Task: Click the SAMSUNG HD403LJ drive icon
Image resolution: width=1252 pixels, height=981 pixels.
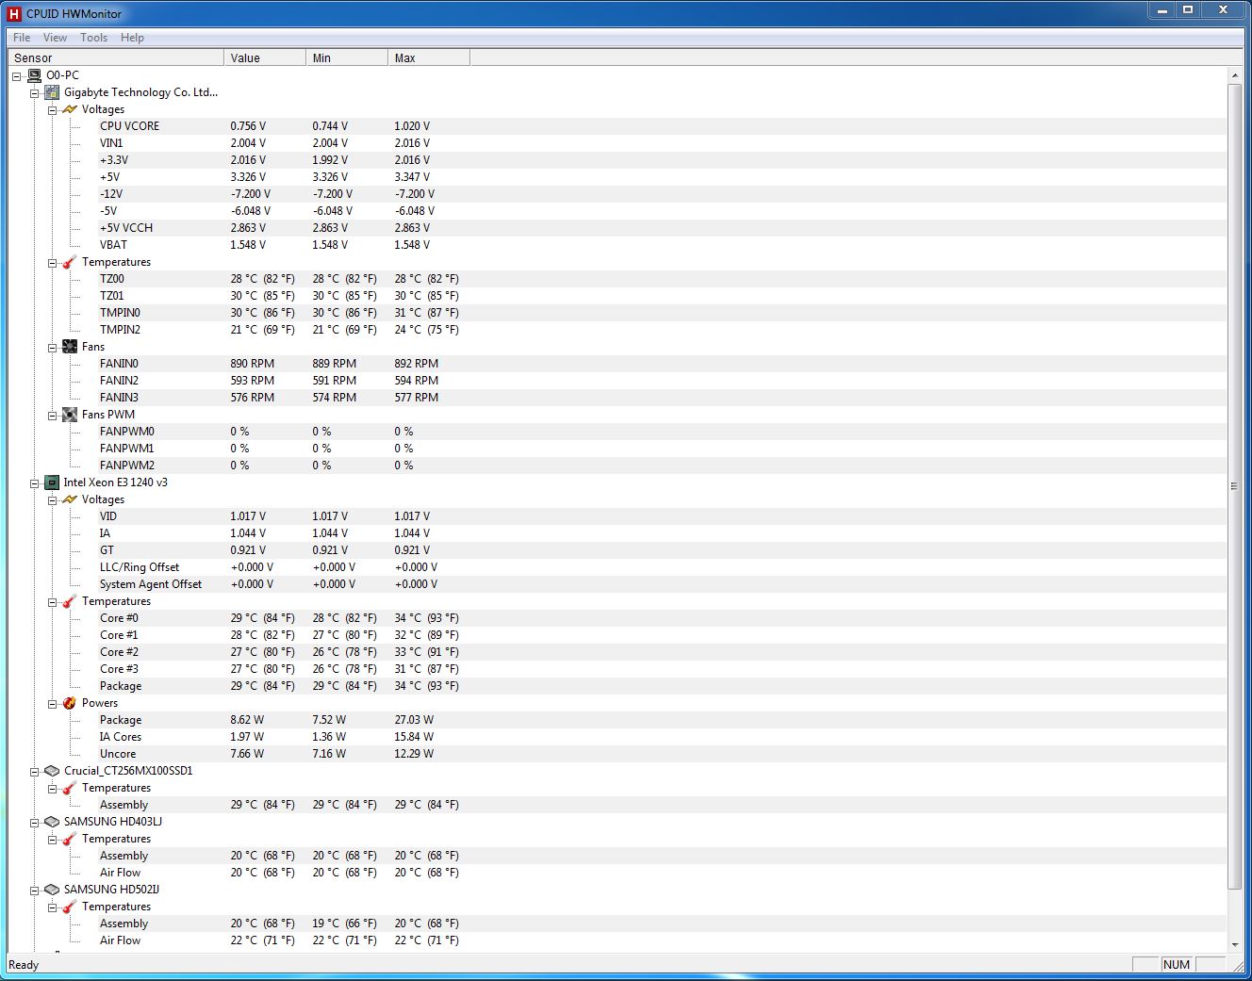Action: coord(52,822)
